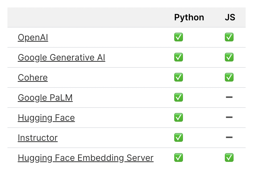Viewport: 277px width, 175px height.
Task: Click the Python column header
Action: coord(189,17)
